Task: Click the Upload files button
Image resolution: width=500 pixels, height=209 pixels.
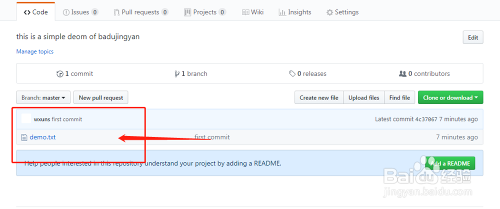Action: pos(363,97)
